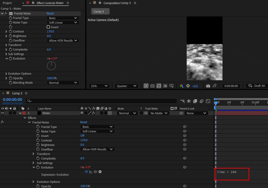Click the Fractal Type stopwatch in Effect Controls
This screenshot has height=188, width=268.
[10, 18]
